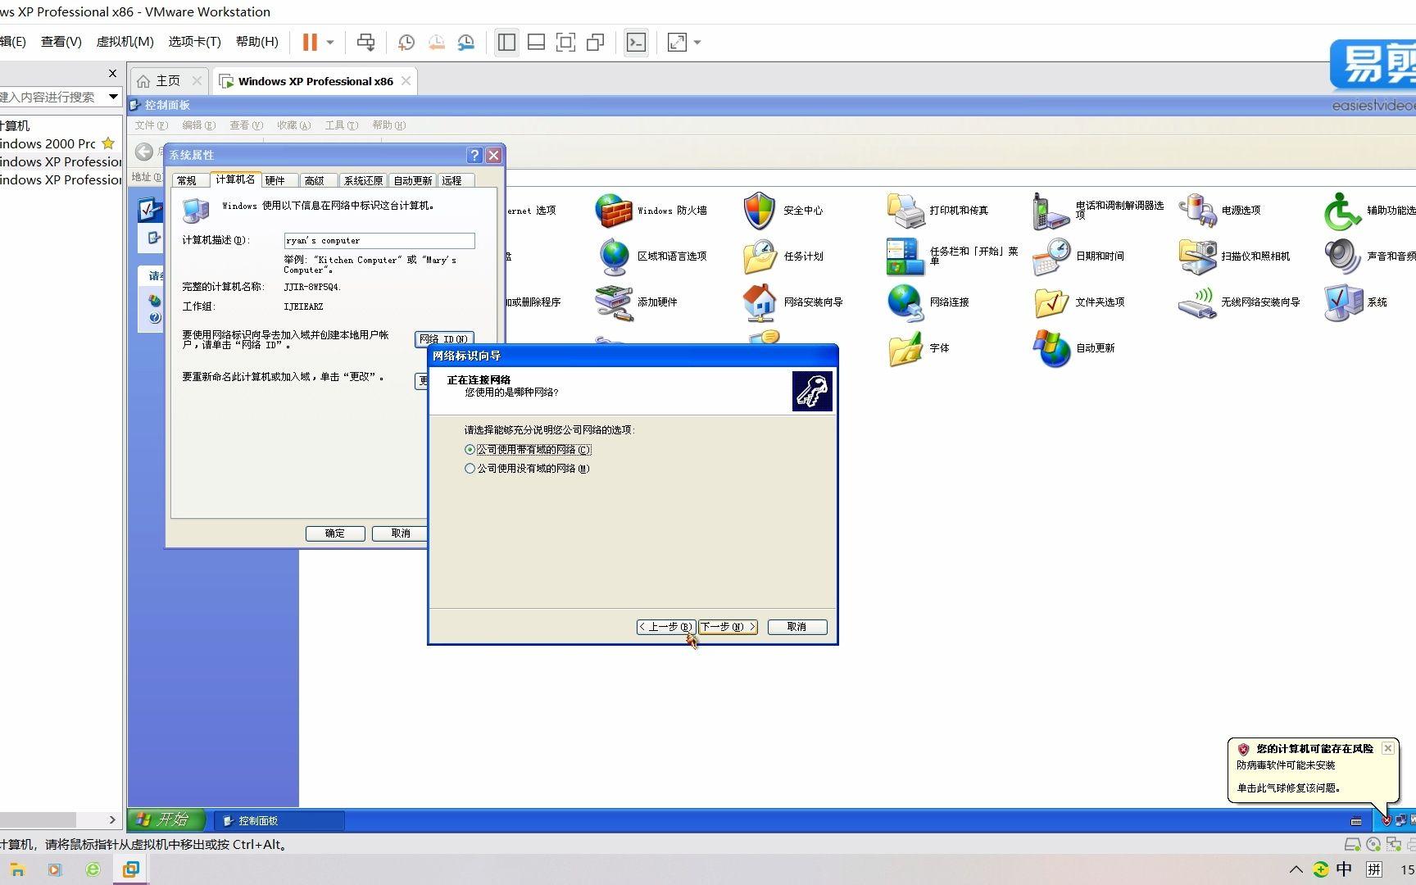Image resolution: width=1416 pixels, height=885 pixels.
Task: Click 确定 (OK) in System Properties
Action: (x=335, y=533)
